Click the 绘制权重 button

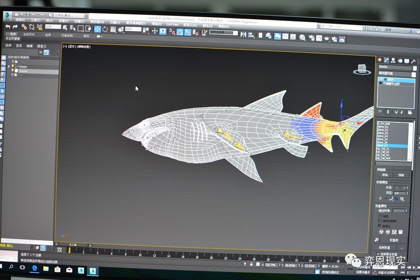[384, 247]
